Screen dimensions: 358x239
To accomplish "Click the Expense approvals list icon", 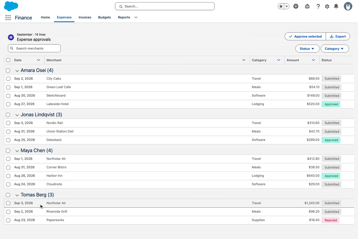I will [x=11, y=37].
